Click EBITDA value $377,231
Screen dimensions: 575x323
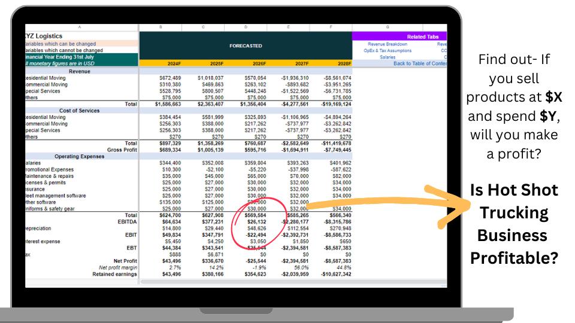[x=213, y=222]
